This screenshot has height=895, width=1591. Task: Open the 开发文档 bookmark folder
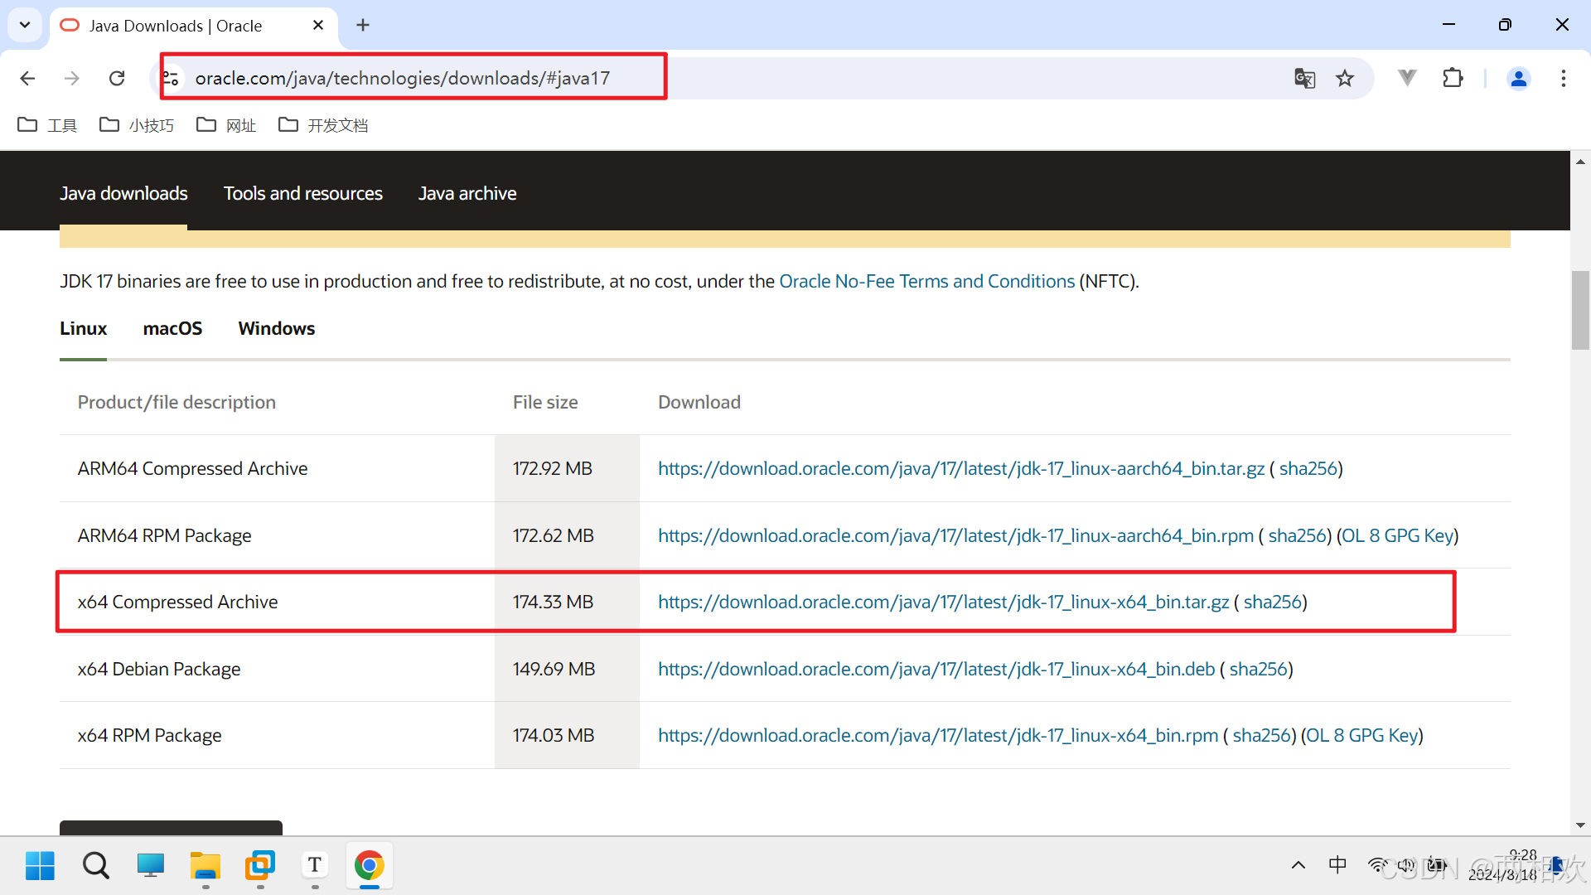(324, 125)
